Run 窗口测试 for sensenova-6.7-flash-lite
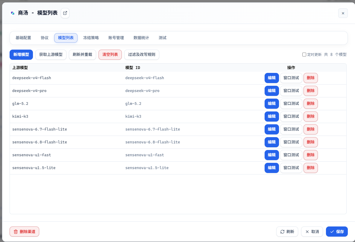This screenshot has height=242, width=355. click(x=291, y=129)
